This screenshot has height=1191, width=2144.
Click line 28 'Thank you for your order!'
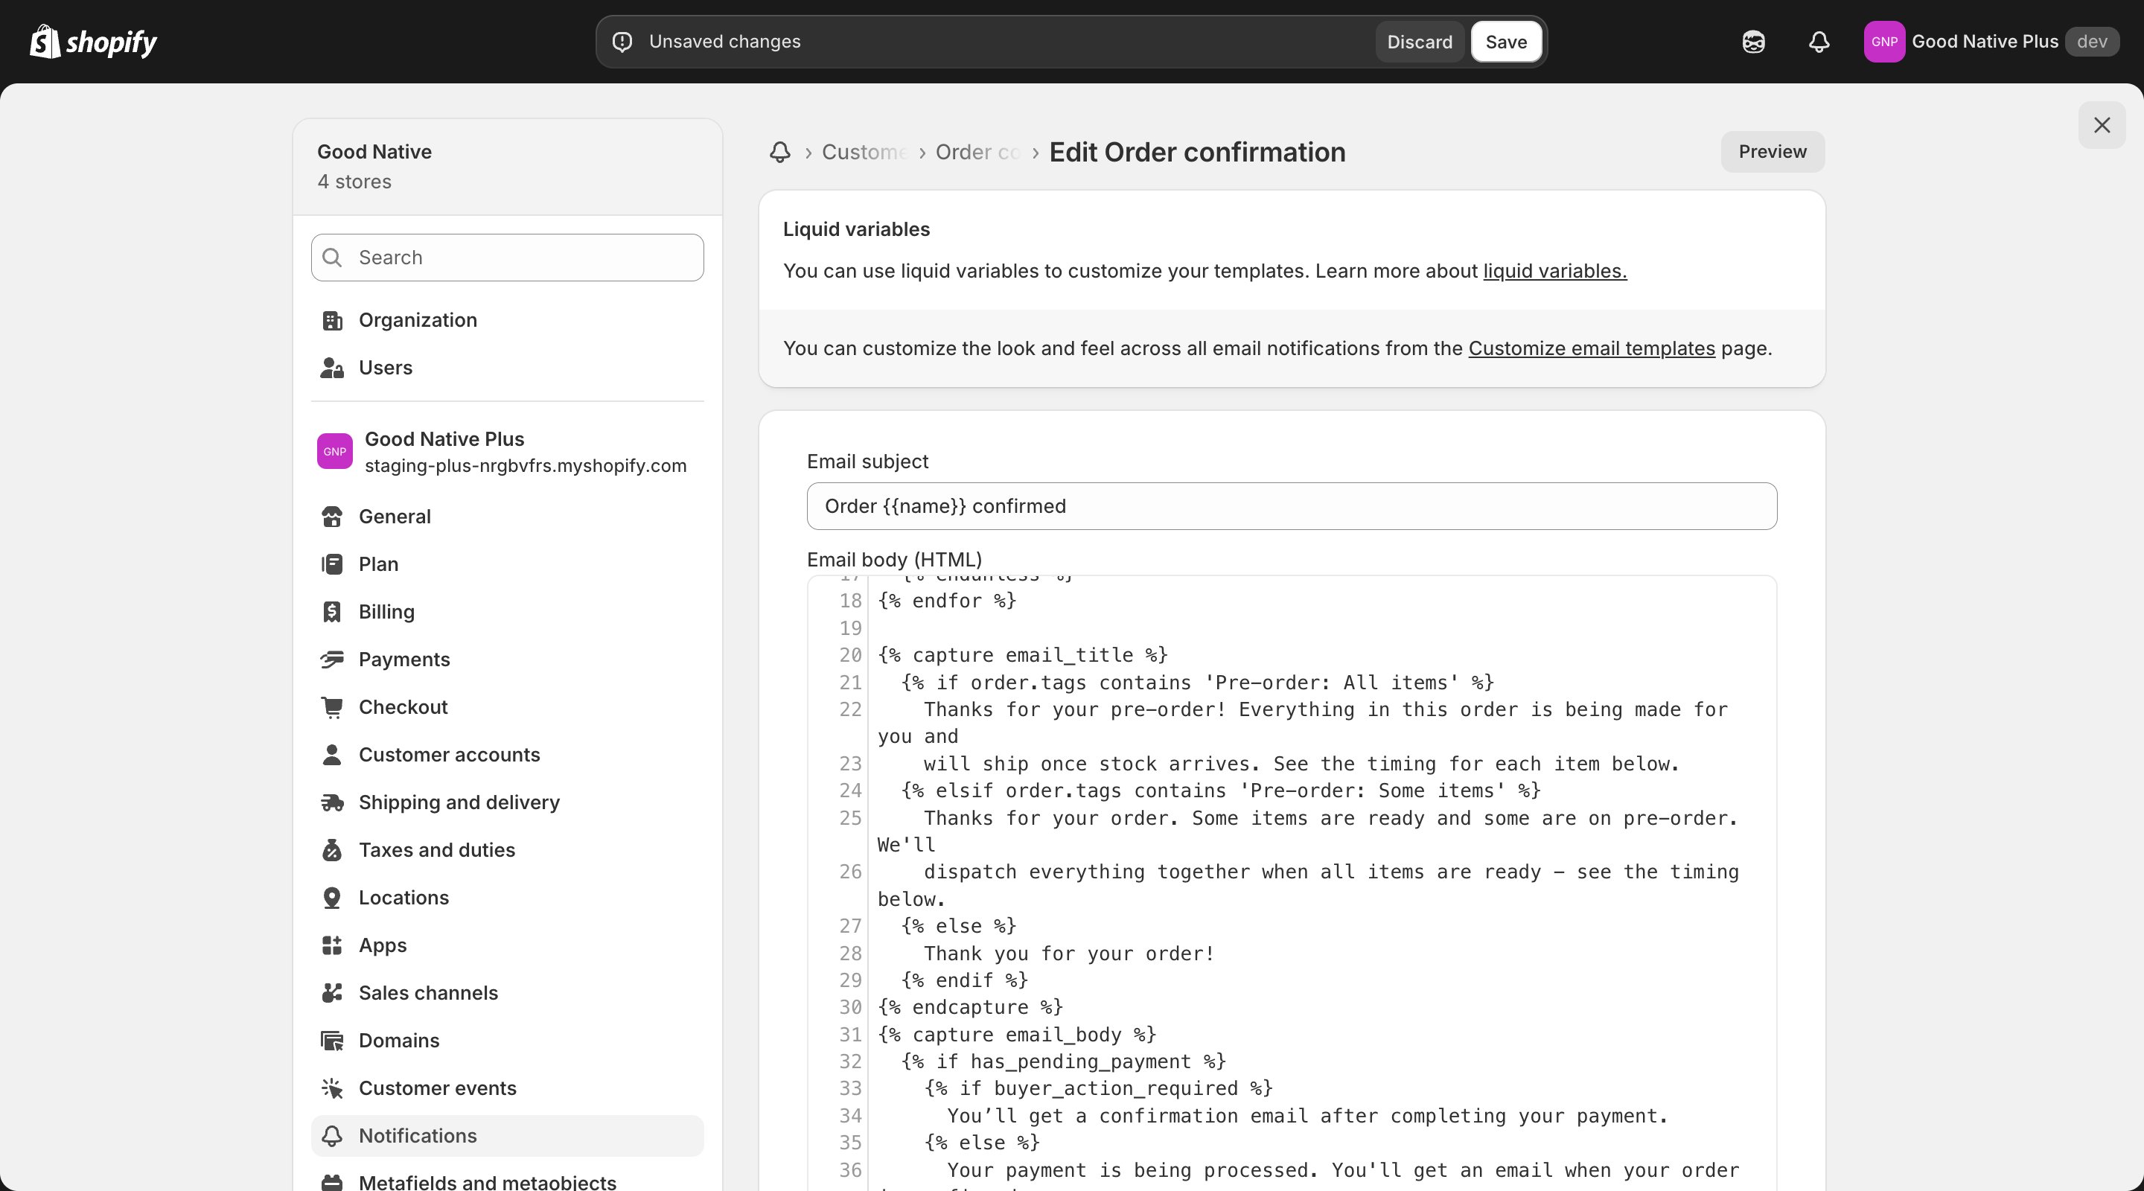point(1069,954)
